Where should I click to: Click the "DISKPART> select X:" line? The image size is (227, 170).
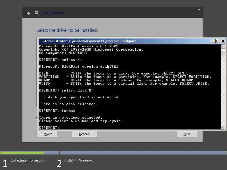tap(60, 60)
